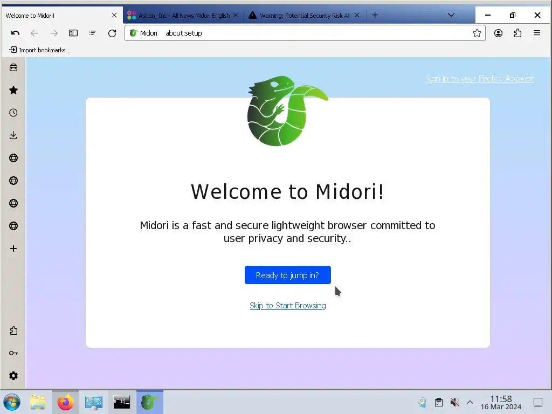Image resolution: width=552 pixels, height=414 pixels.
Task: Open the terminal from the taskbar
Action: click(121, 402)
